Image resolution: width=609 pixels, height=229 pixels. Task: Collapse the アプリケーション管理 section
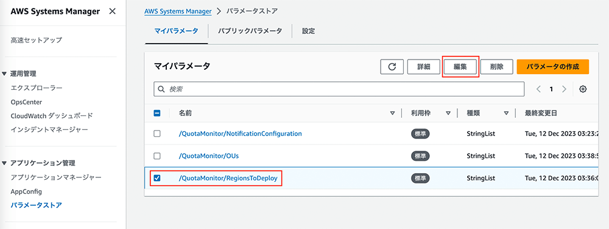[x=4, y=163]
